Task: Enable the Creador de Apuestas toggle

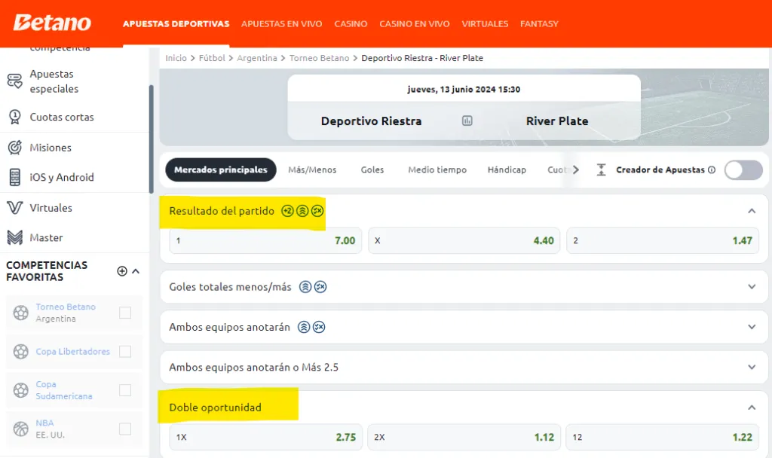Action: (x=743, y=170)
